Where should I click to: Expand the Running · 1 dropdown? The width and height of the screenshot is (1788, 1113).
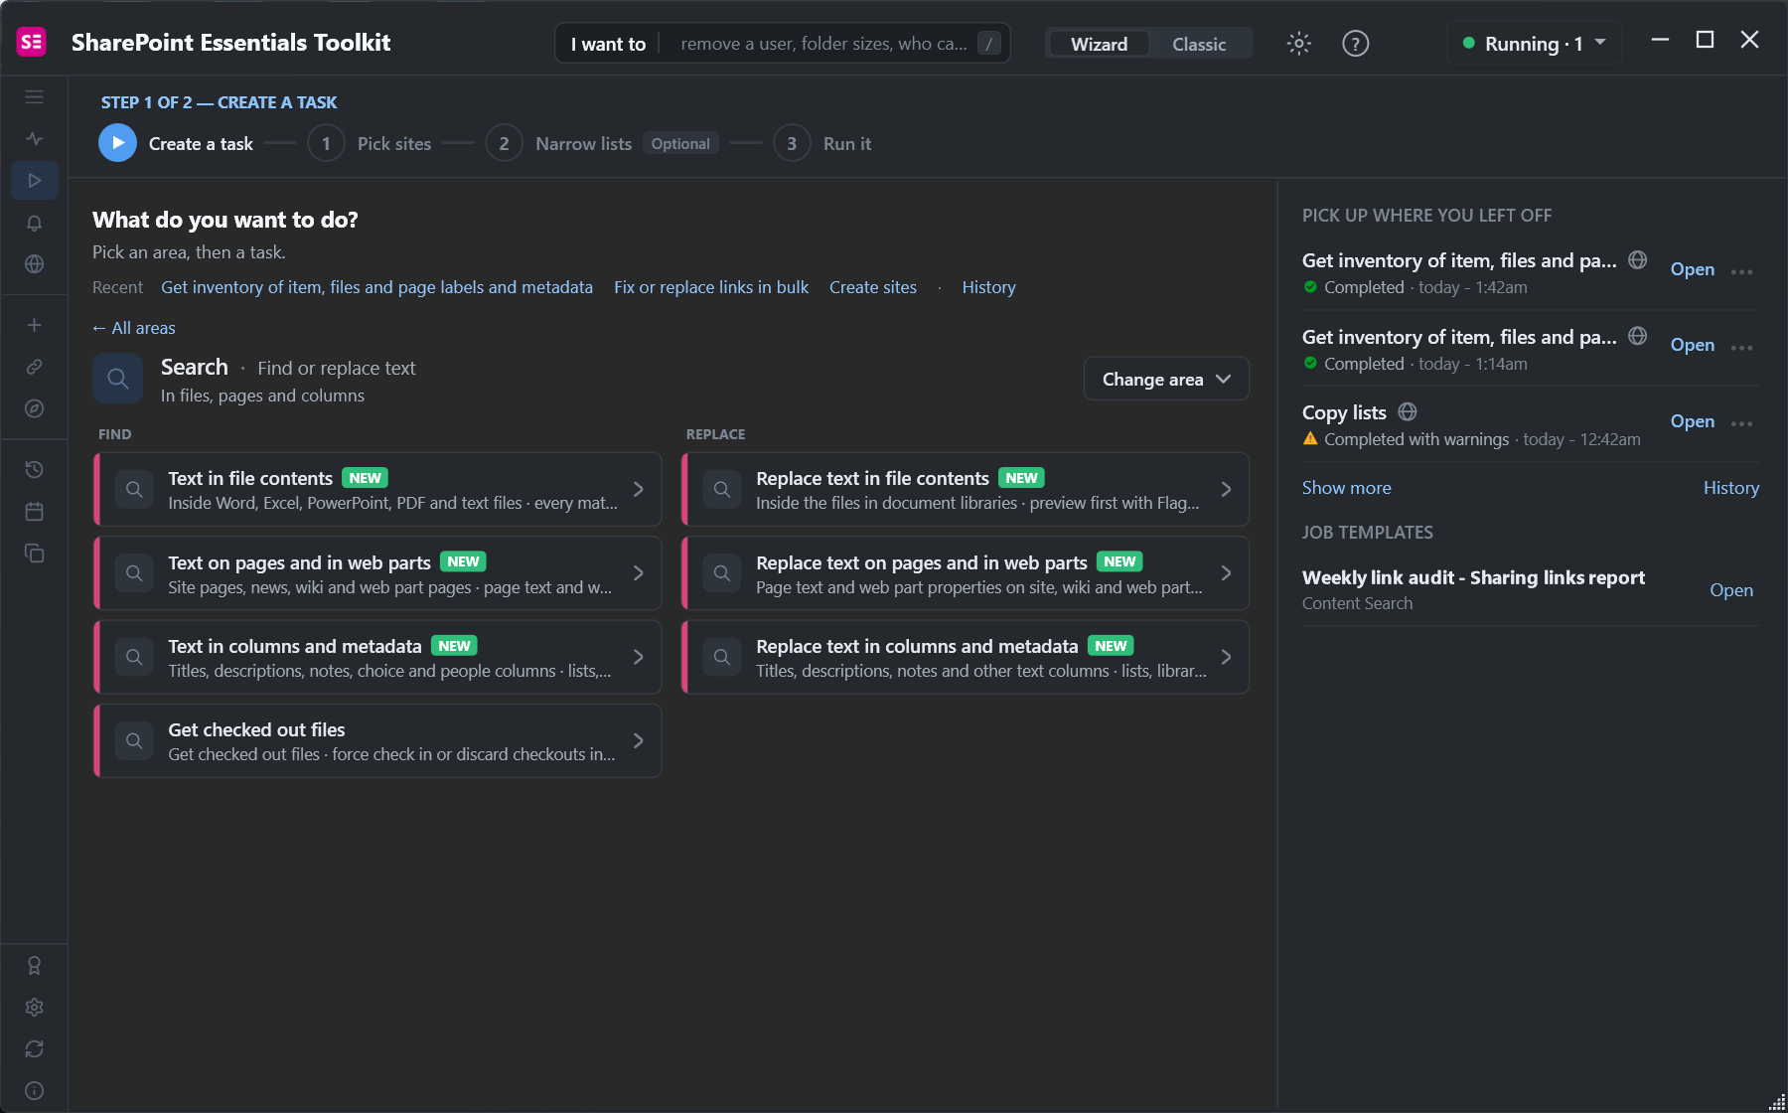1534,44
